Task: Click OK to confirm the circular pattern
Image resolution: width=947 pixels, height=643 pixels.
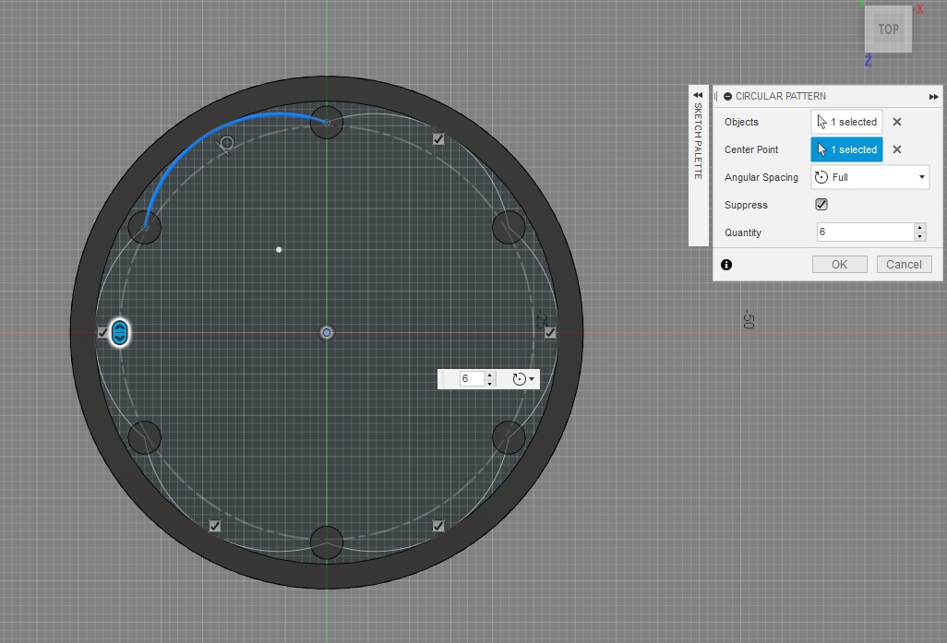Action: tap(839, 264)
